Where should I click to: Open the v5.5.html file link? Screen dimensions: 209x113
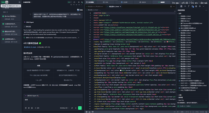point(30,47)
